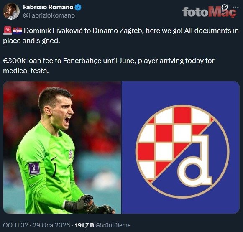This screenshot has width=243, height=232.
Task: Click the blue verified badge
Action: [x=78, y=7]
